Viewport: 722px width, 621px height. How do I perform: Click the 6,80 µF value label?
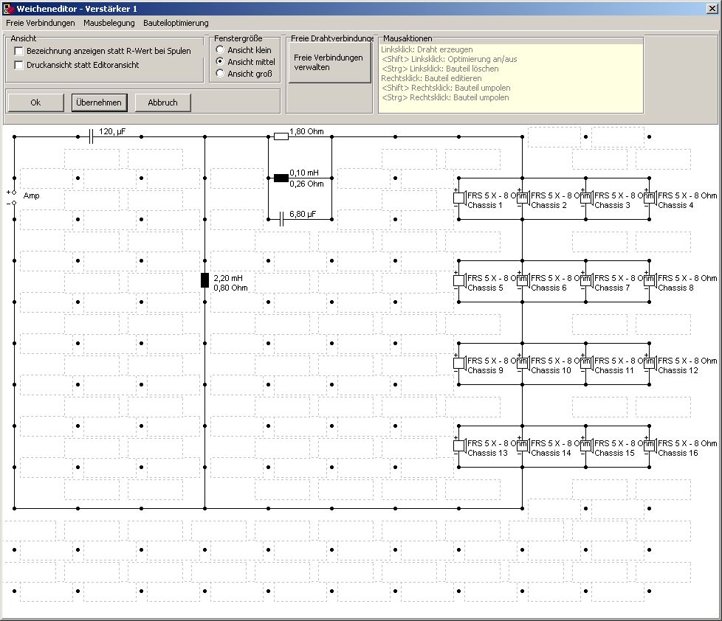[x=303, y=215]
